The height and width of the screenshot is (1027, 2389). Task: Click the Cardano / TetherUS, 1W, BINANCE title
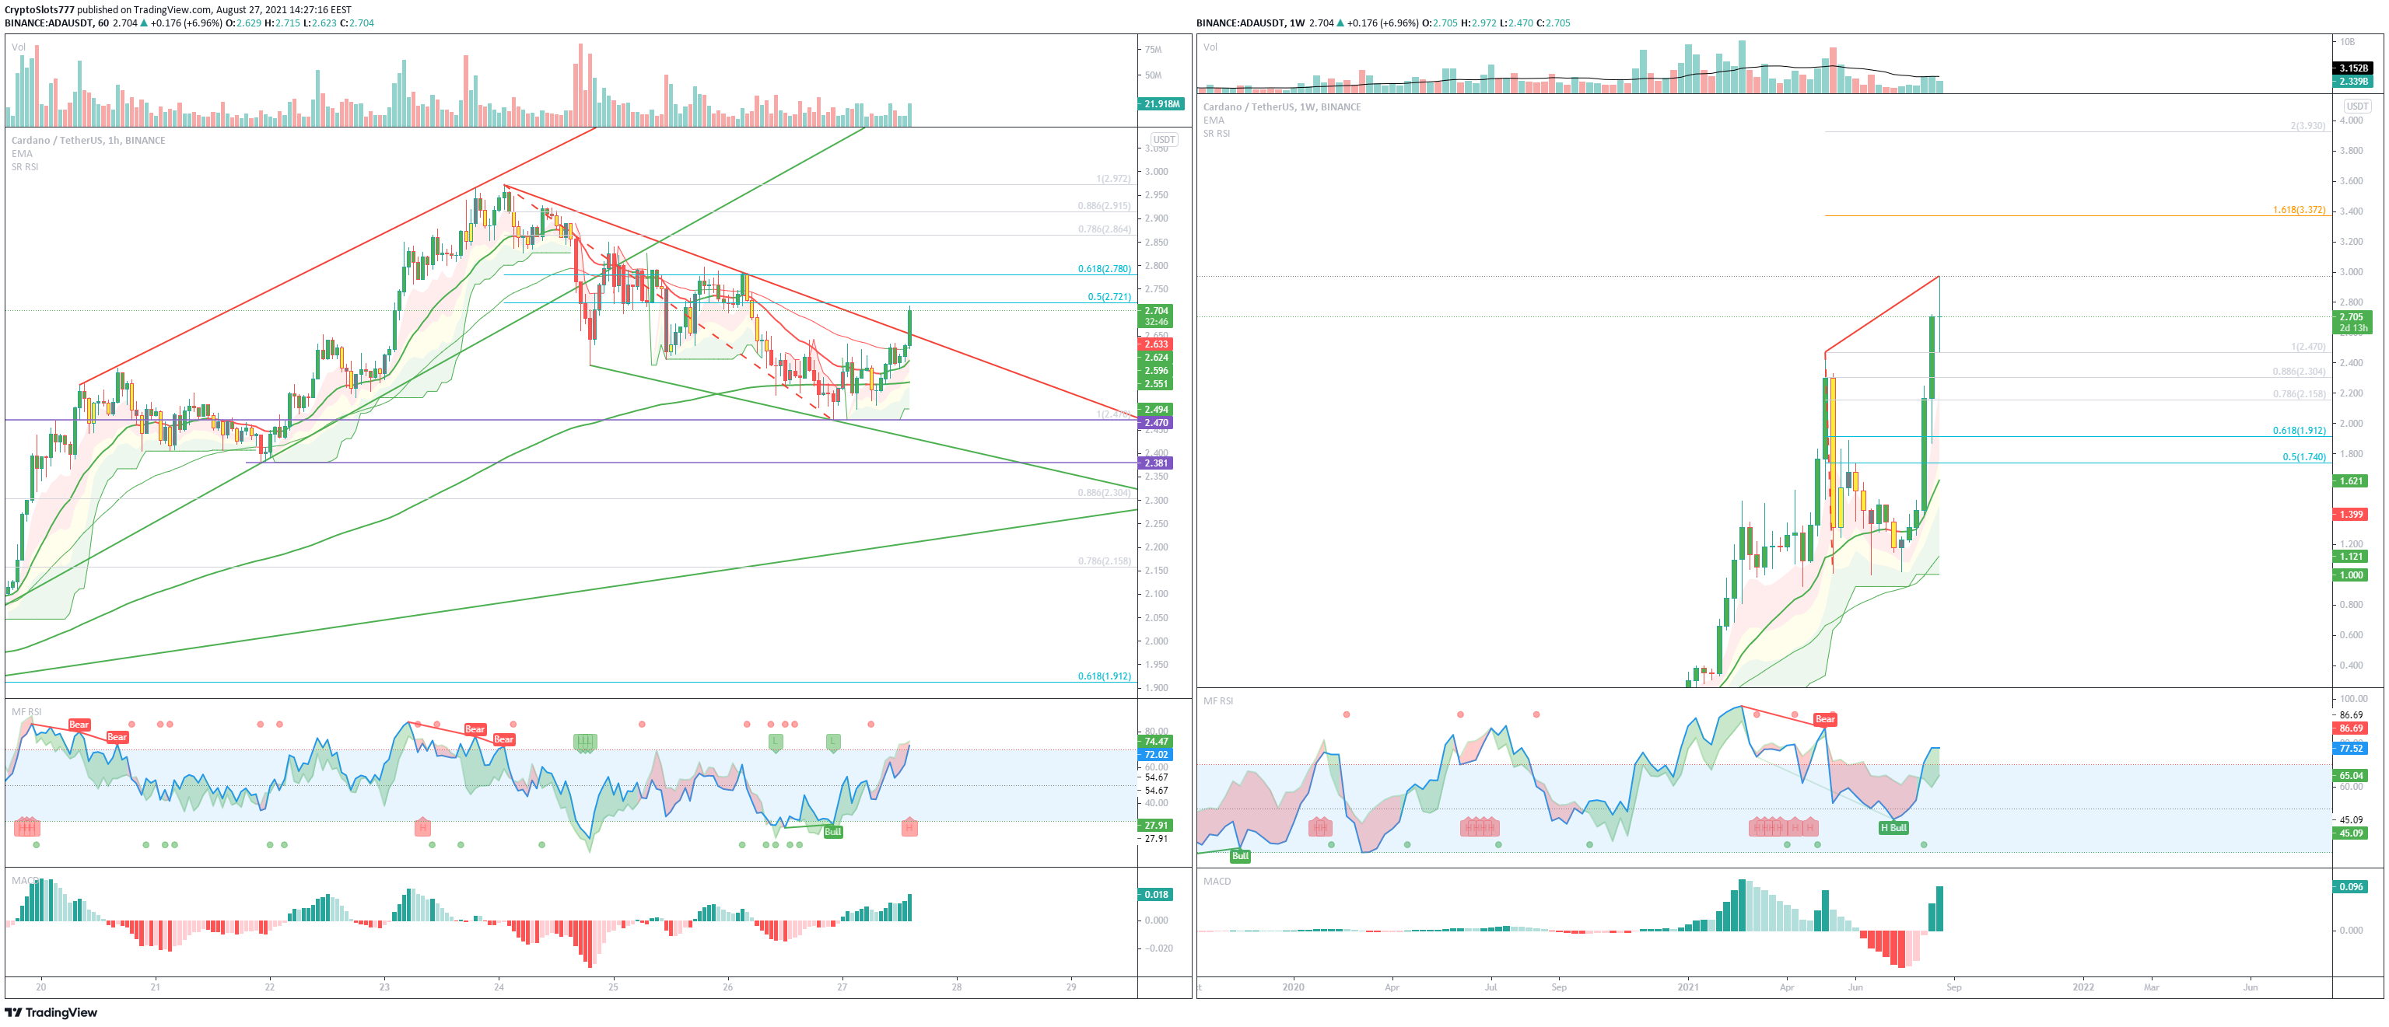pos(1282,107)
